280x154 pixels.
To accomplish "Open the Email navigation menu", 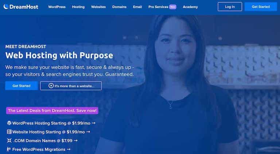I will (x=137, y=7).
